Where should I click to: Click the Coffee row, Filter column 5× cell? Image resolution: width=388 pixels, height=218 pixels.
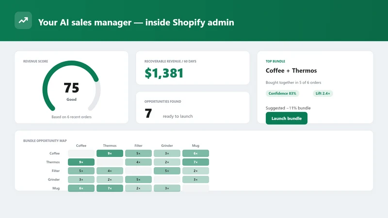(x=138, y=153)
